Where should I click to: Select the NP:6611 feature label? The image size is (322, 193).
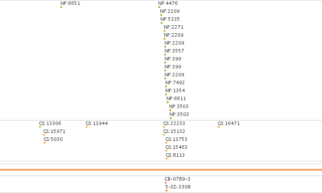click(176, 99)
